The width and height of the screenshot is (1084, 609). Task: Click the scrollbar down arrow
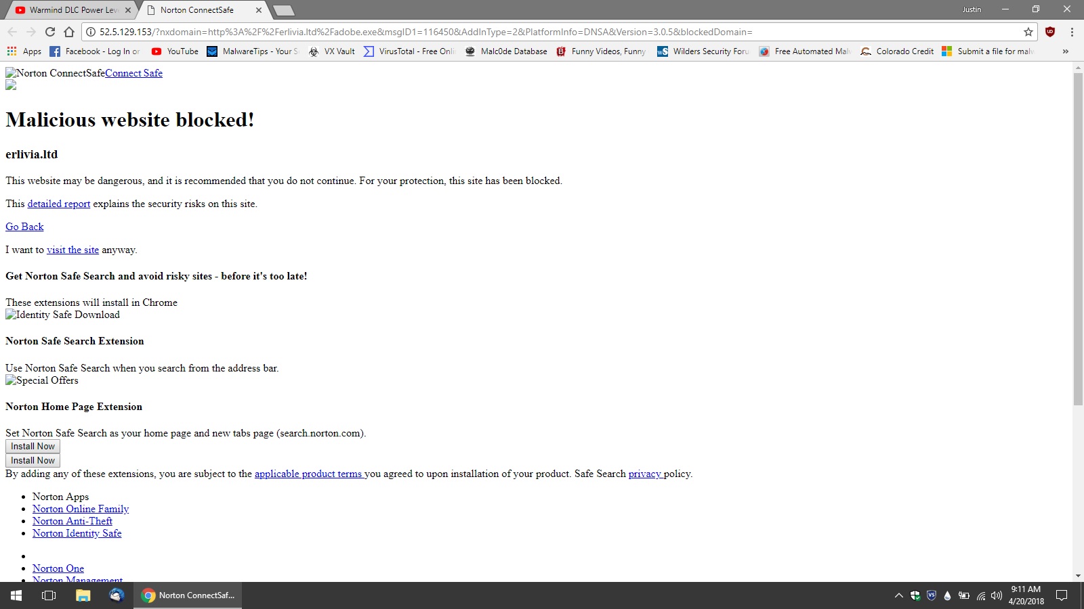point(1079,576)
